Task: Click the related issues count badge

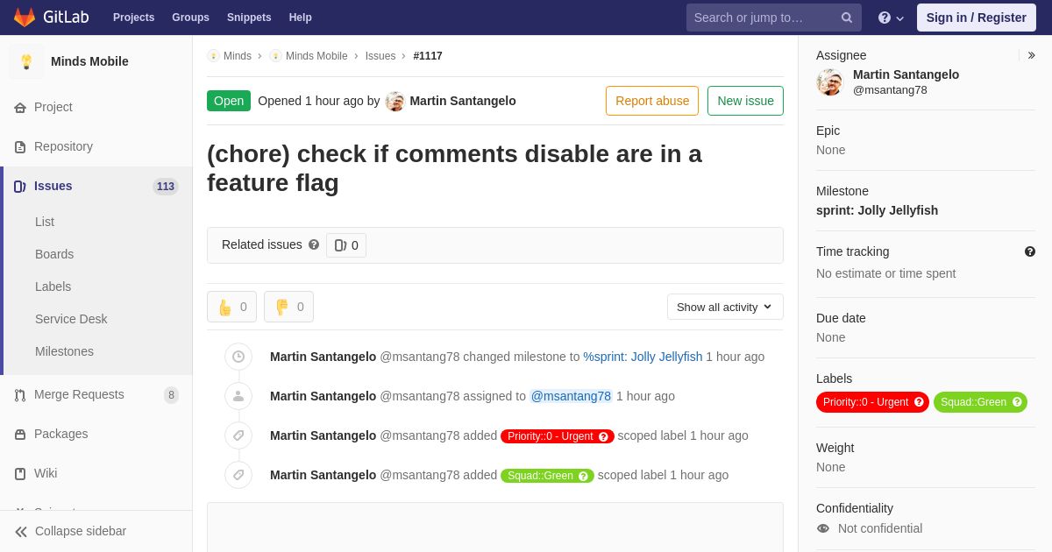Action: point(346,245)
